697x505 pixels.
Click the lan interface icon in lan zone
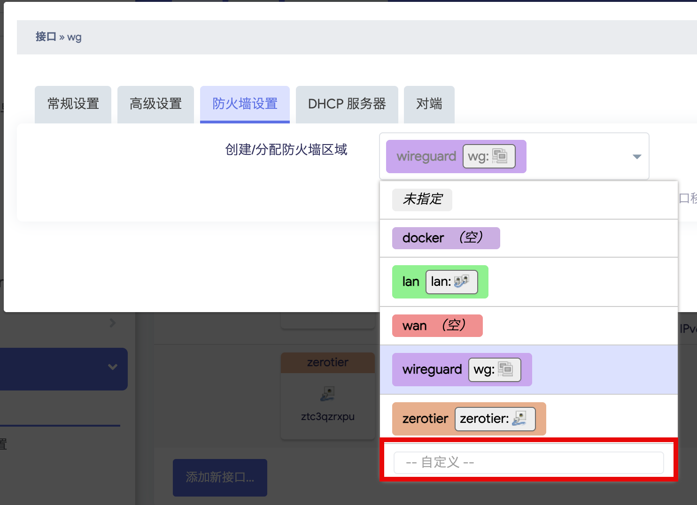coord(461,281)
